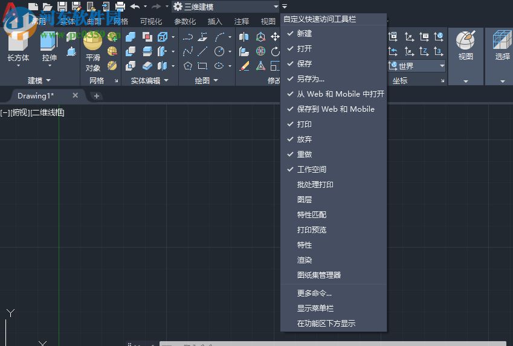This screenshot has width=513, height=346.
Task: Select the Circle draw tool
Action: tap(219, 51)
